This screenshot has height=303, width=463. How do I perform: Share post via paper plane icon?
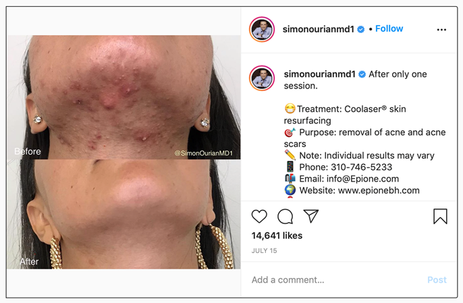point(311,216)
